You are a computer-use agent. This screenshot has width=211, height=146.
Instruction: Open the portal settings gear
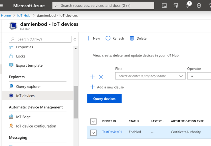coord(199,6)
